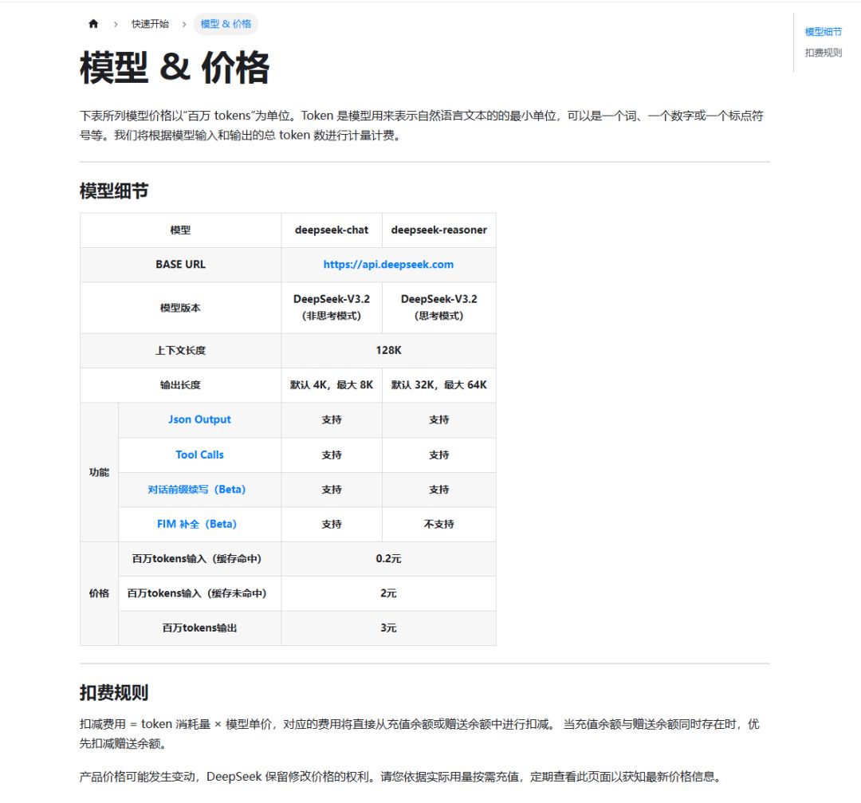This screenshot has height=803, width=861.
Task: Click the 默认 32K，最大 64K cell
Action: pyautogui.click(x=438, y=385)
